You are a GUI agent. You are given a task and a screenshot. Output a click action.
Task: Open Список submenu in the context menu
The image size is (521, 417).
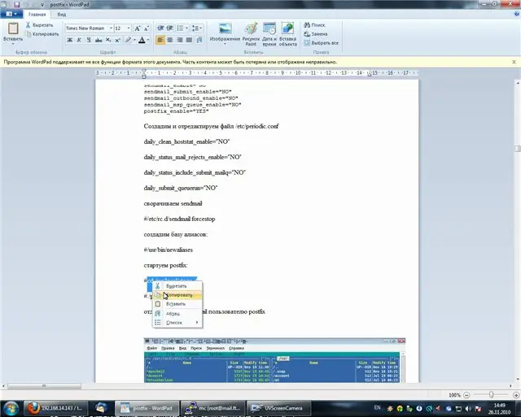(x=177, y=323)
